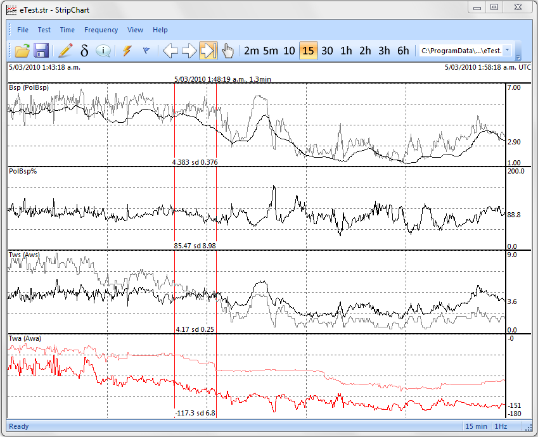Viewport: 538px width, 437px height.
Task: Enable the hand pan tool
Action: (x=228, y=51)
